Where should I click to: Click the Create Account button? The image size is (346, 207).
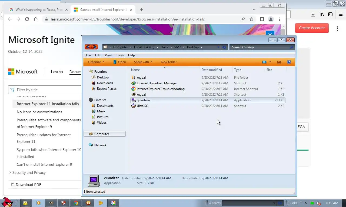[x=312, y=28]
